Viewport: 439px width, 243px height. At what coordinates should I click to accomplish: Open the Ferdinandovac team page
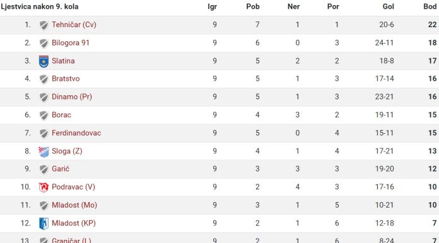[x=76, y=133]
